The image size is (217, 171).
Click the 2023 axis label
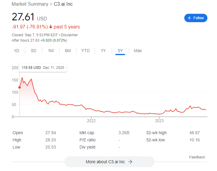click(x=159, y=121)
